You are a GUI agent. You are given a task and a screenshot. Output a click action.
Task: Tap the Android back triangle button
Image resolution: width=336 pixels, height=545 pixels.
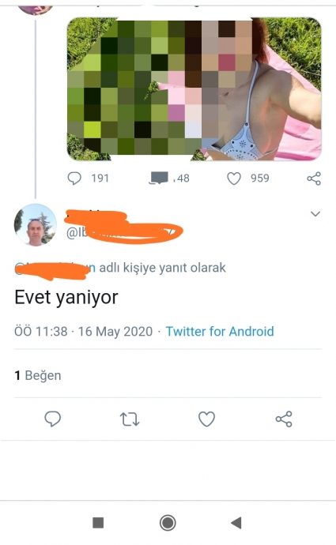tap(236, 522)
